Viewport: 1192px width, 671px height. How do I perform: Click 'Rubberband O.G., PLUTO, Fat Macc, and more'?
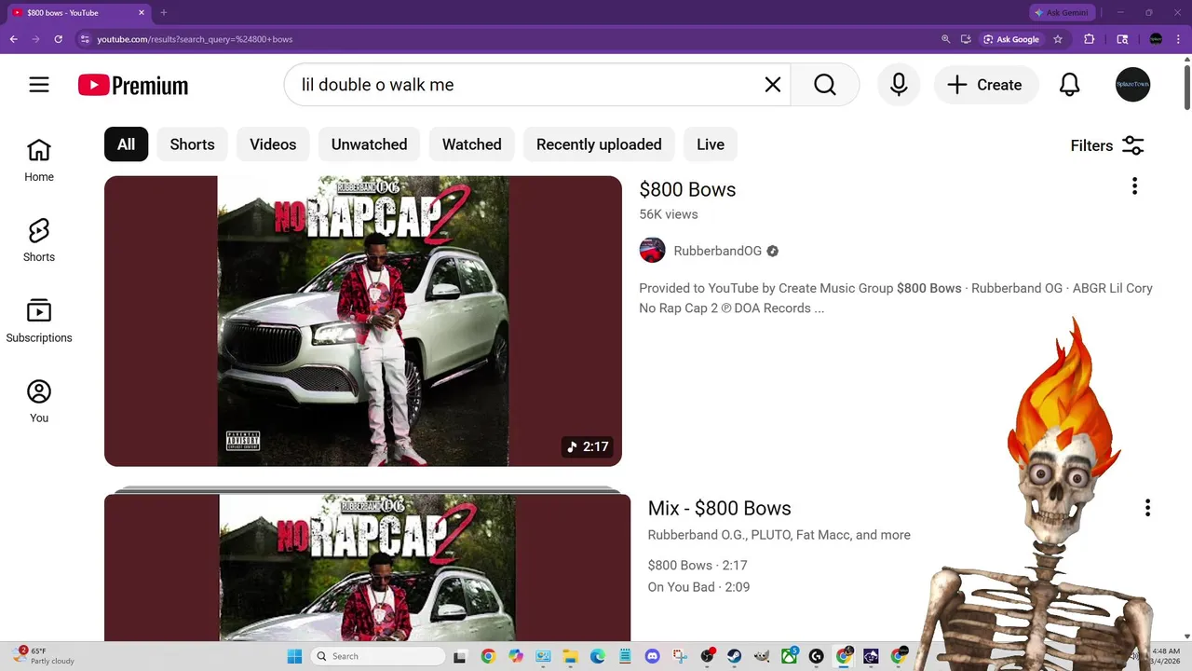point(779,535)
